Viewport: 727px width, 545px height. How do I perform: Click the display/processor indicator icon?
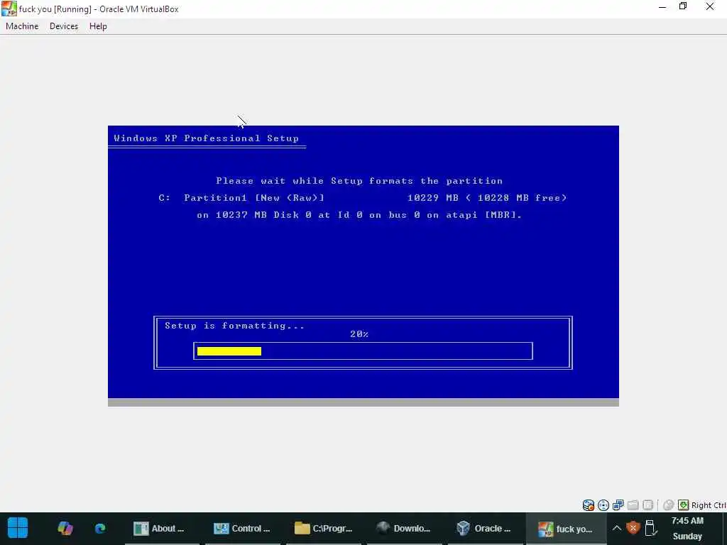(647, 505)
